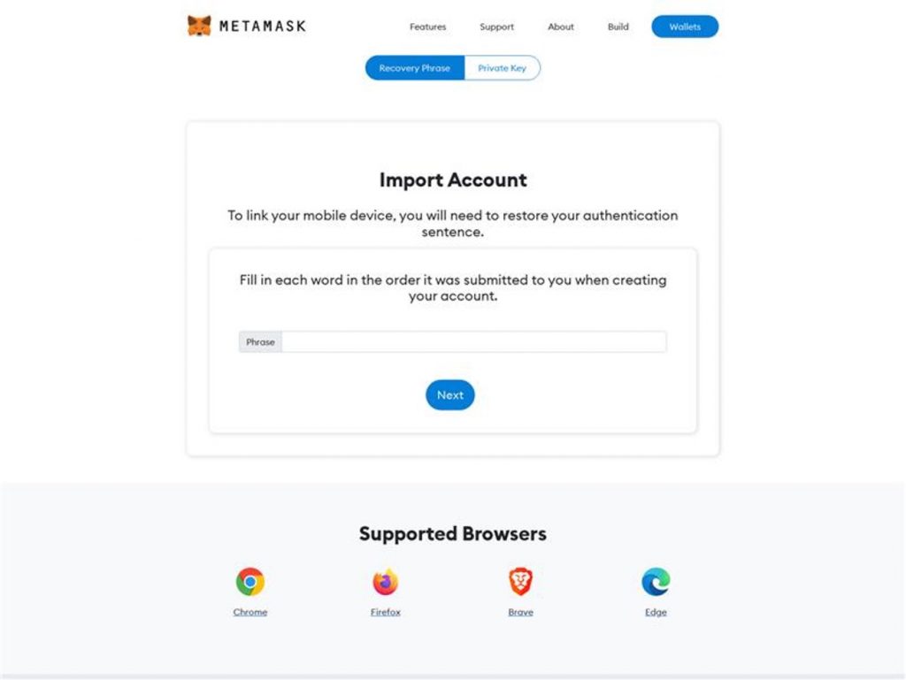Click the Brave lion icon
Viewport: 906px width, 680px height.
click(520, 581)
